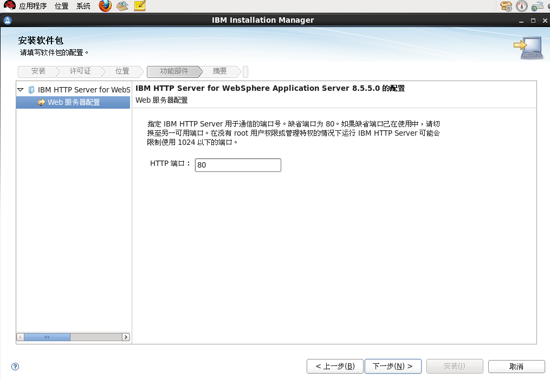This screenshot has width=550, height=379.
Task: Collapse the IBM HTTP Server tree node
Action: tap(21, 90)
